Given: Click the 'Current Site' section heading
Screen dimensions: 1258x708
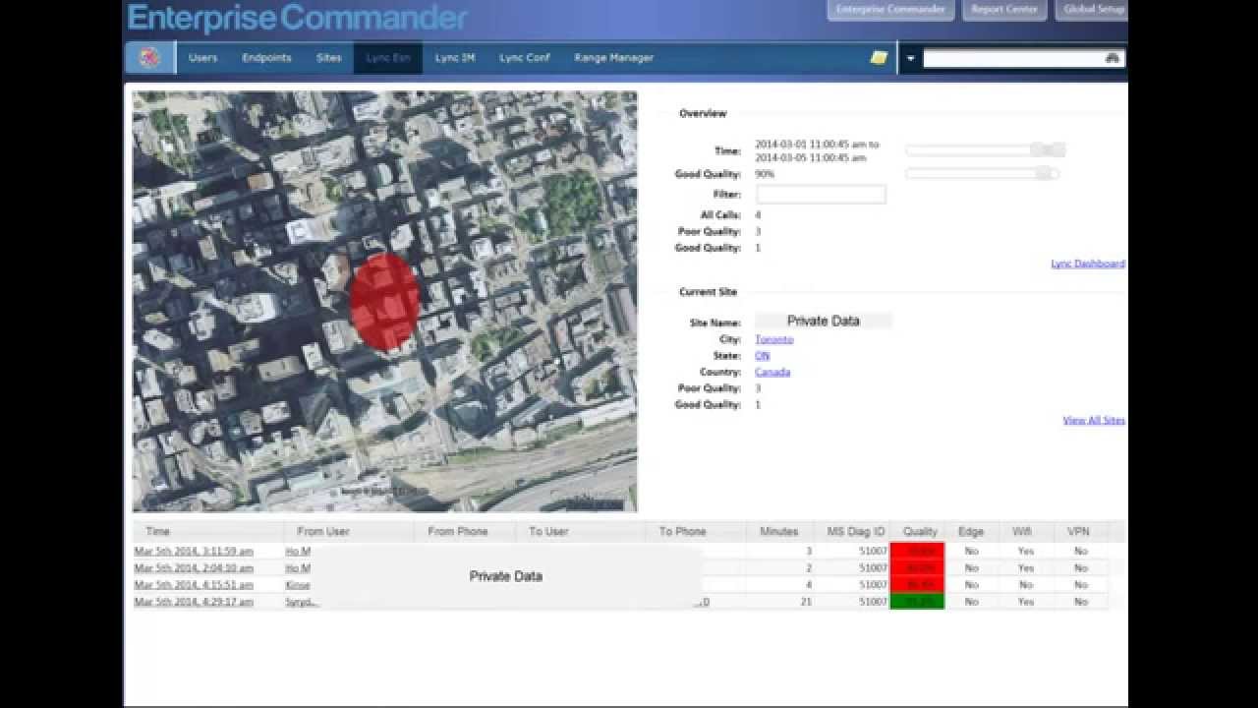Looking at the screenshot, I should coord(708,292).
